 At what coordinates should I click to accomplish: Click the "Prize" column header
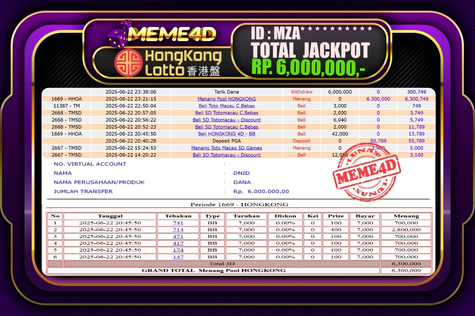(336, 216)
